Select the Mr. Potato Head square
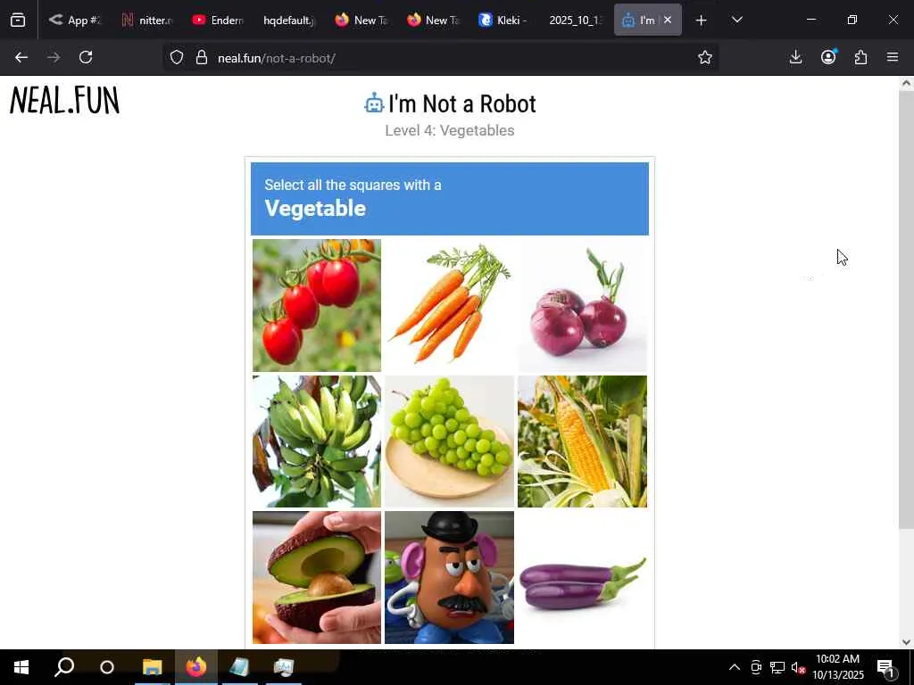The width and height of the screenshot is (914, 685). [x=450, y=577]
